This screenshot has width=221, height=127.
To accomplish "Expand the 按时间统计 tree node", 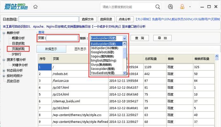I will point(4,76).
